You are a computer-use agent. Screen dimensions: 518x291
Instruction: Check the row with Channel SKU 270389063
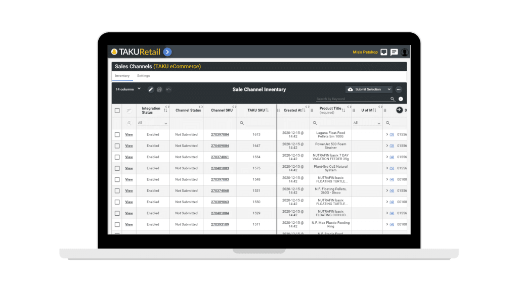click(x=117, y=202)
